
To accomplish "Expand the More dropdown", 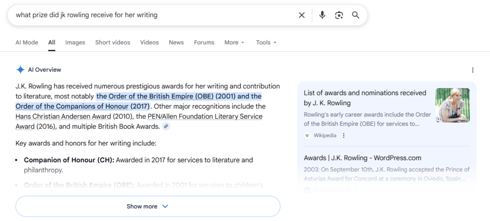I will (x=234, y=43).
